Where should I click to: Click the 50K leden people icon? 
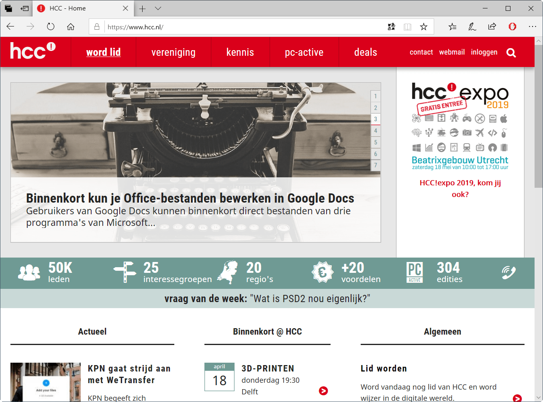point(29,273)
